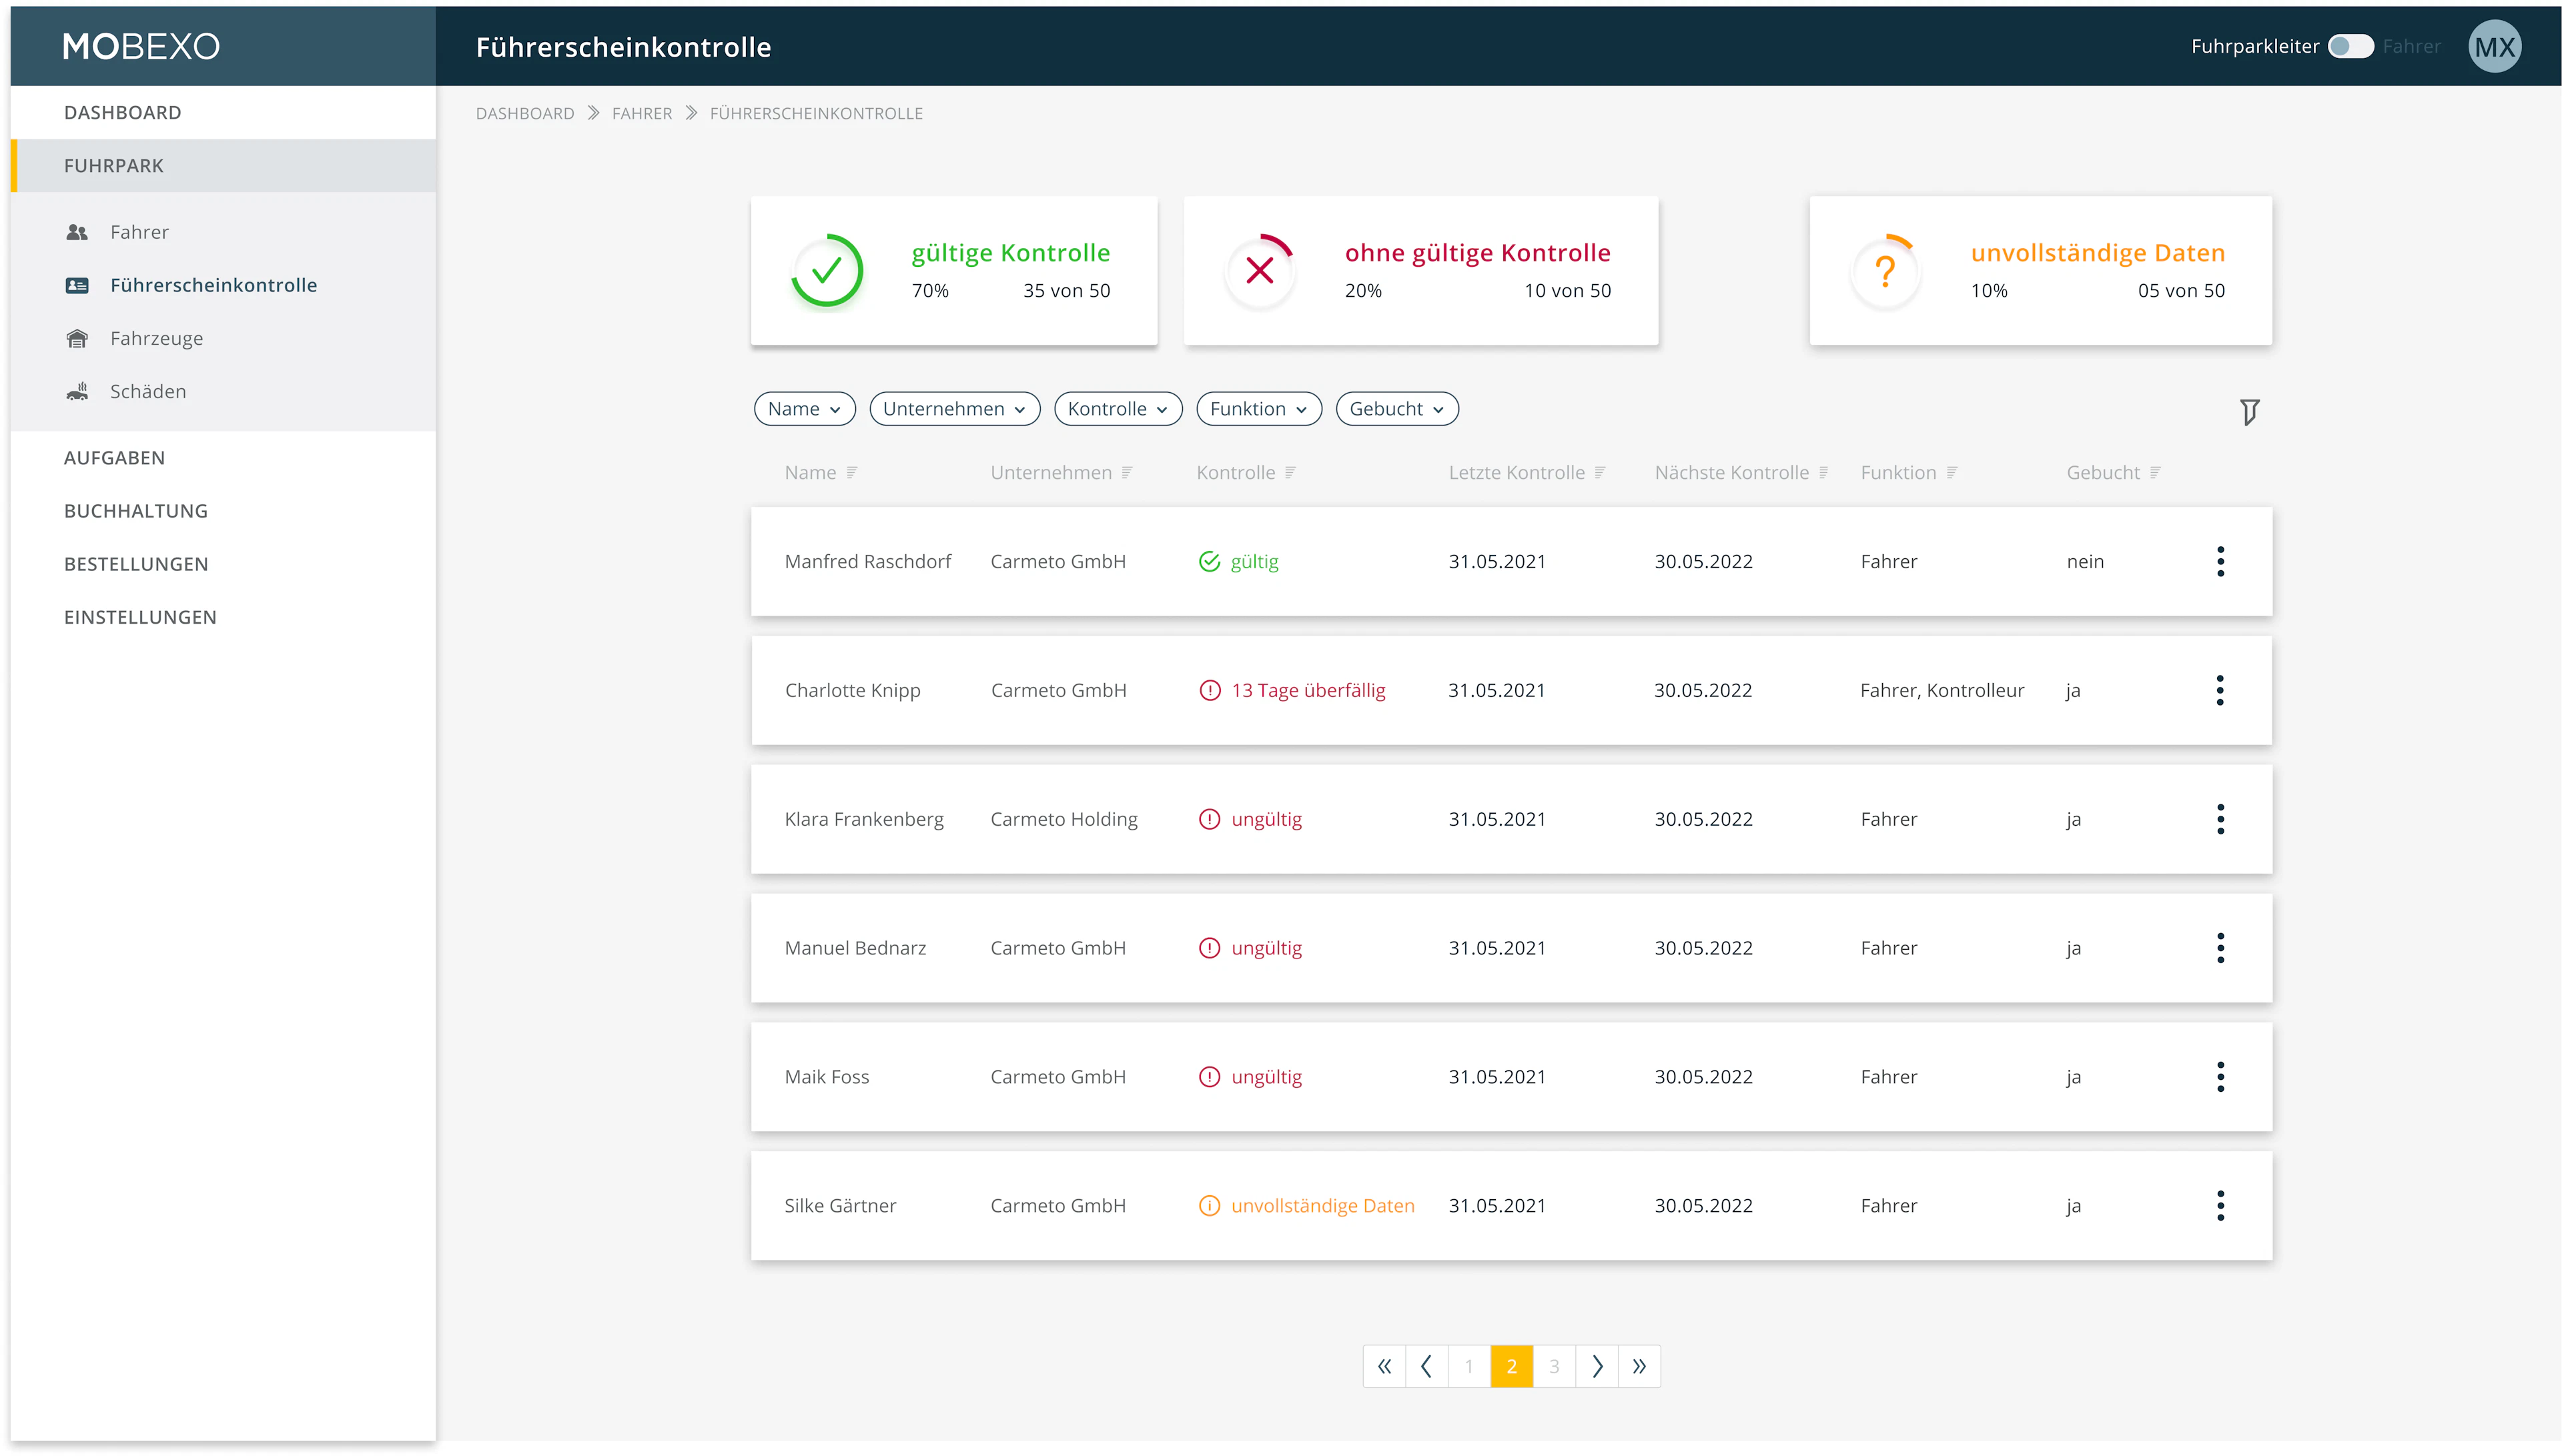
Task: Click the Führerscheinkontrolle ID card icon
Action: click(x=78, y=285)
